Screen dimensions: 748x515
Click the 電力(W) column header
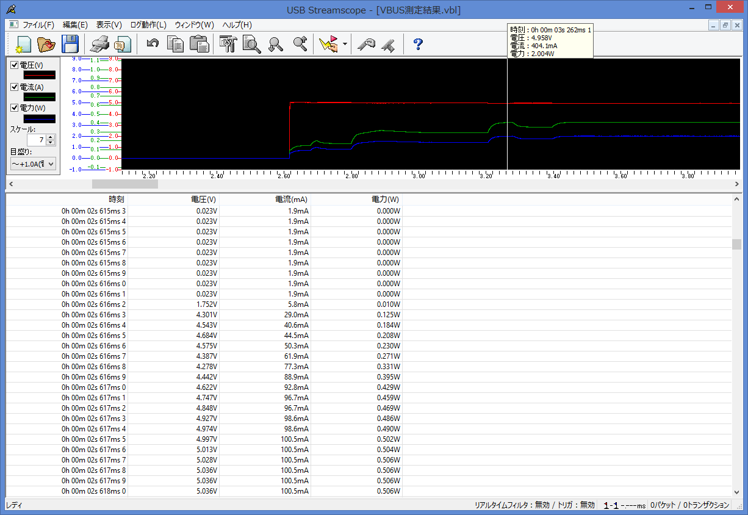coord(357,199)
